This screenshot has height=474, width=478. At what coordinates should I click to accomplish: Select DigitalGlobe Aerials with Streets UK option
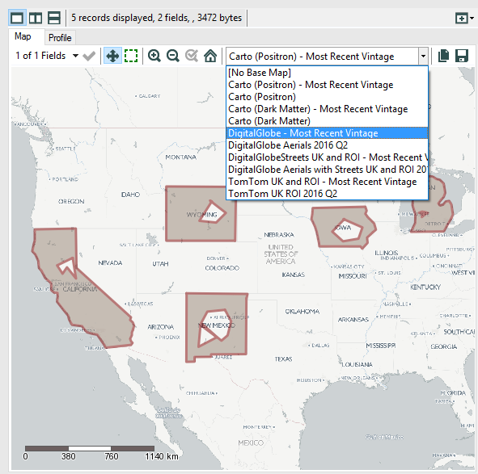tap(327, 170)
